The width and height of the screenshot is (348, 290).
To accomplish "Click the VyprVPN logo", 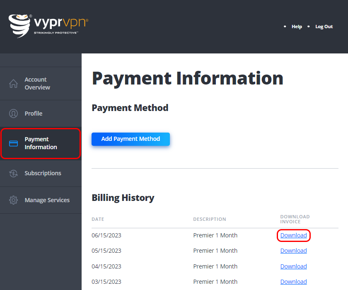I will 48,26.
